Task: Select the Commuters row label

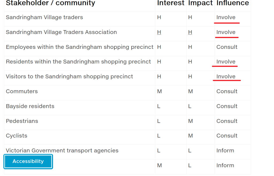Action: [22, 91]
